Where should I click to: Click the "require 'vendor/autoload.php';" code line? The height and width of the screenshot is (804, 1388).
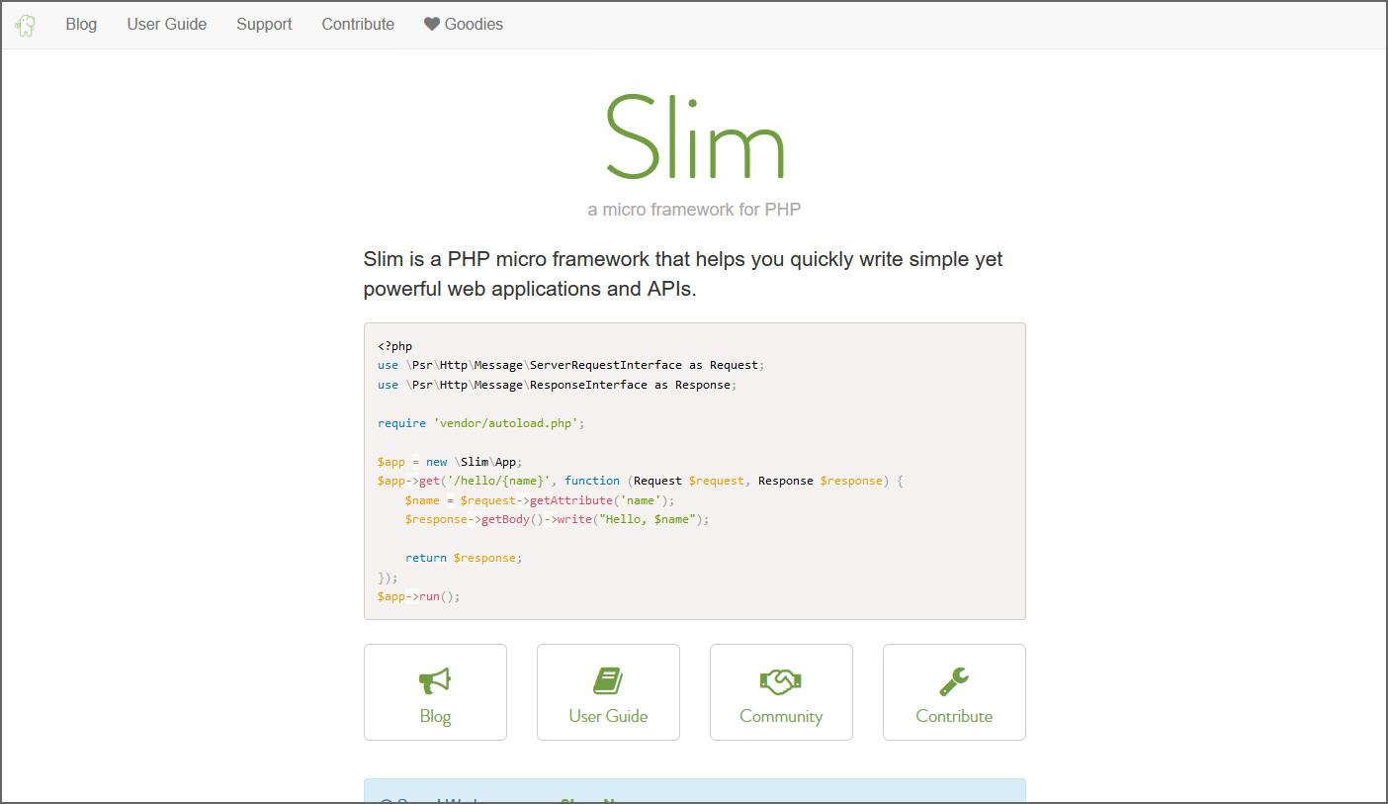(481, 423)
